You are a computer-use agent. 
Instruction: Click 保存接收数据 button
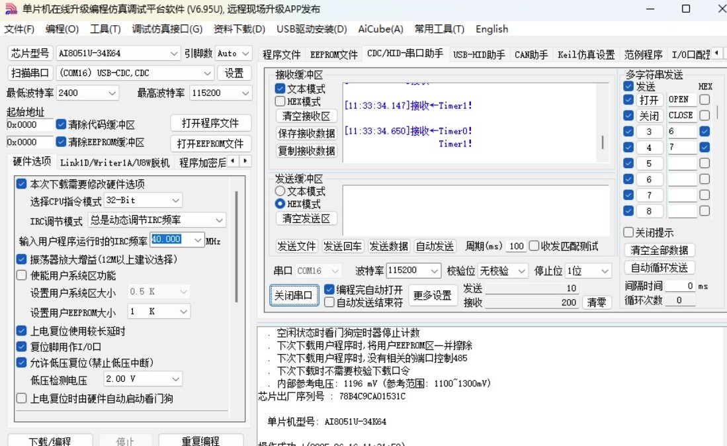point(306,134)
